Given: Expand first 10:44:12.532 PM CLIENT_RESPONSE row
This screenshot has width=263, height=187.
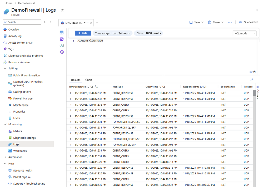Looking at the screenshot, I should [71, 93].
